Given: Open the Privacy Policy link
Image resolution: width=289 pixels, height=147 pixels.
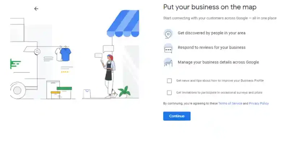Looking at the screenshot, I should click(259, 103).
